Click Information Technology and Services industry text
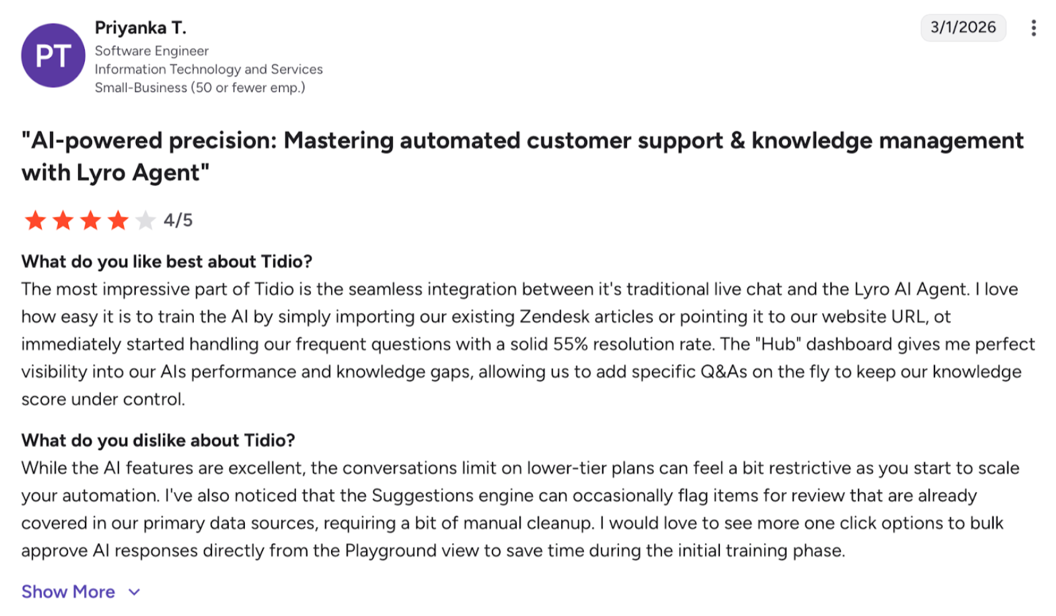1056x616 pixels. pyautogui.click(x=208, y=69)
